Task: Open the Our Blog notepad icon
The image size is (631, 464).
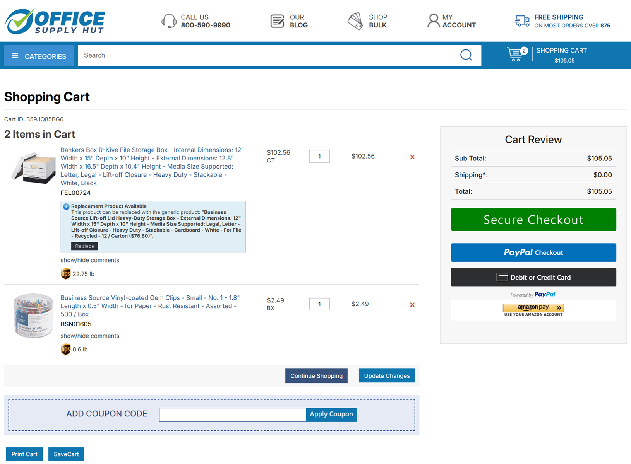Action: coord(277,21)
